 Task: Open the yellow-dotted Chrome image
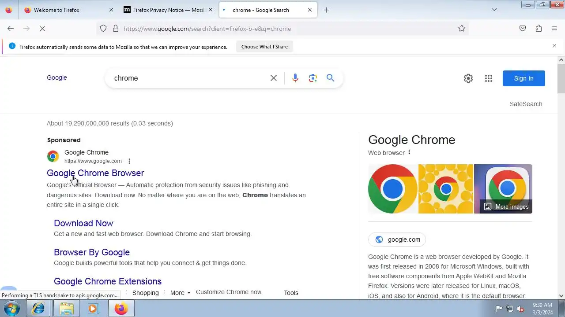(x=446, y=189)
